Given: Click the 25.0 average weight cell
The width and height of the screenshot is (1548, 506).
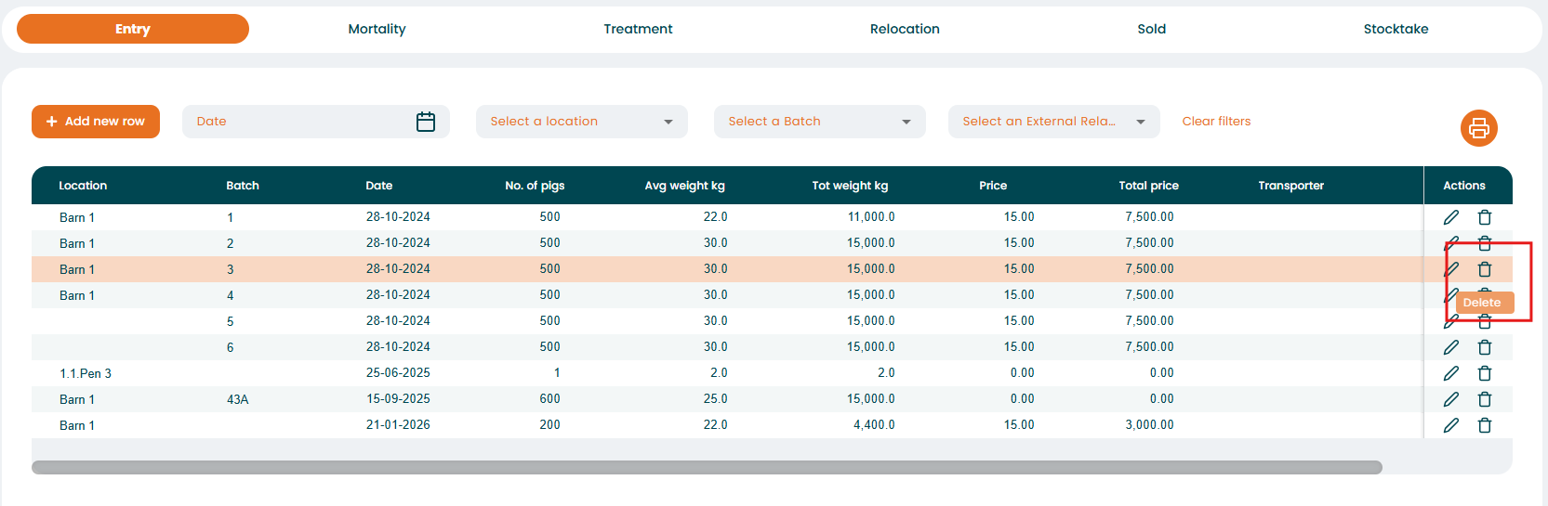Looking at the screenshot, I should (x=715, y=398).
